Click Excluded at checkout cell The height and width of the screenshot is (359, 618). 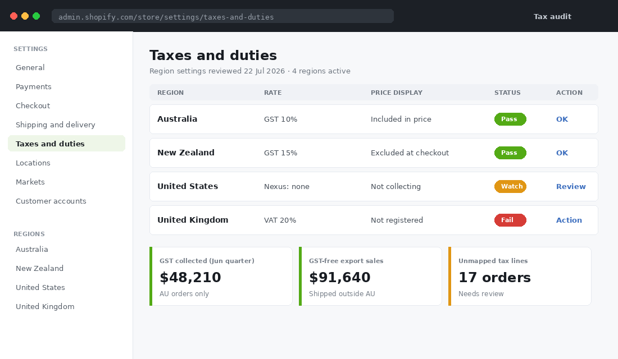(410, 153)
